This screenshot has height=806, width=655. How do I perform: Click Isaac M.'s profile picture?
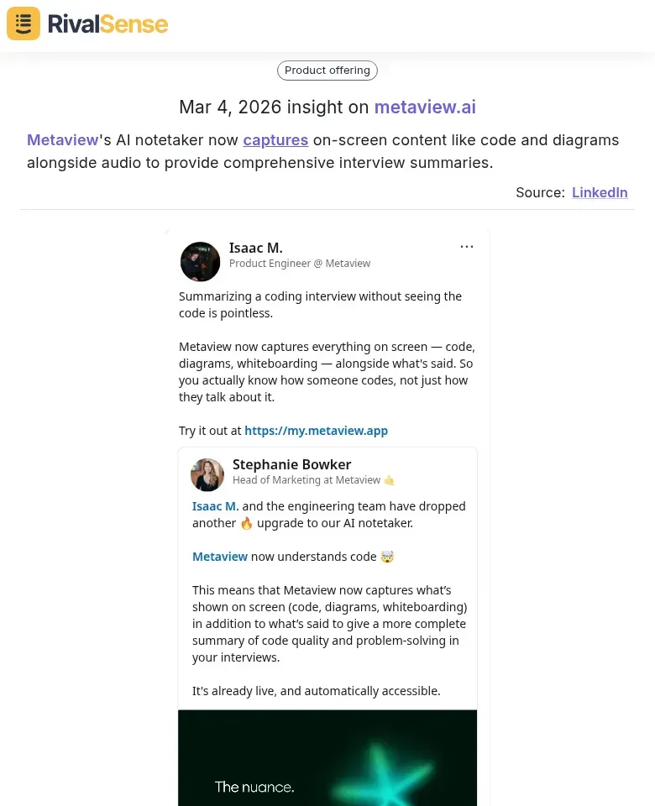point(200,261)
